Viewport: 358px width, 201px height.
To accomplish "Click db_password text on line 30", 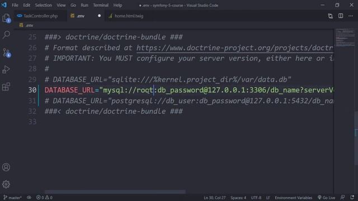I will [180, 90].
